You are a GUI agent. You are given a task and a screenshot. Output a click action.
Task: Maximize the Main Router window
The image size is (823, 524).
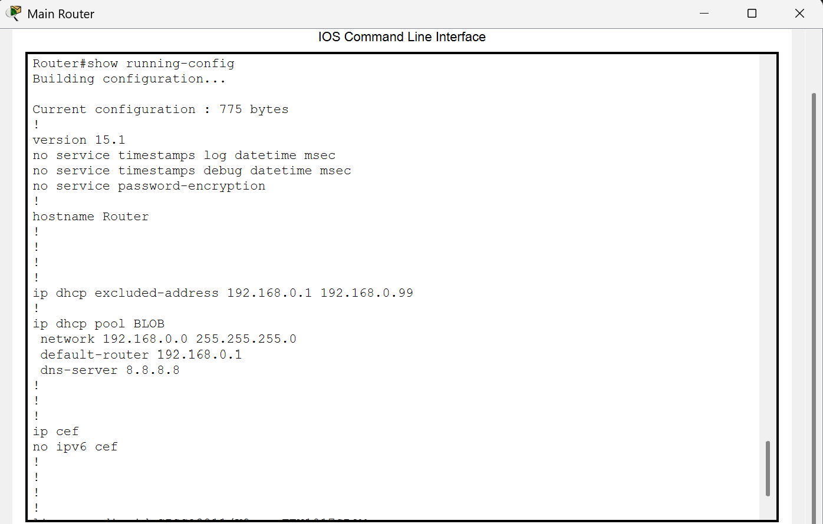tap(752, 14)
